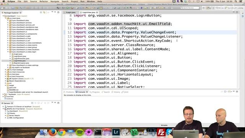
Task: Open the Window menu
Action: point(91,1)
